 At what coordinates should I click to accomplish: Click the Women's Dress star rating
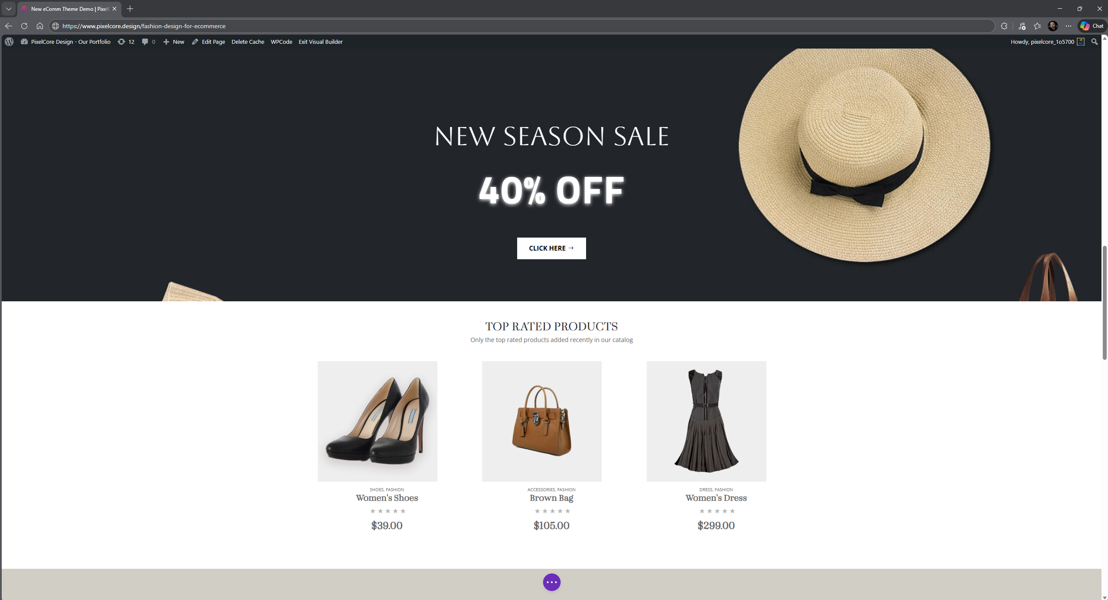point(717,511)
